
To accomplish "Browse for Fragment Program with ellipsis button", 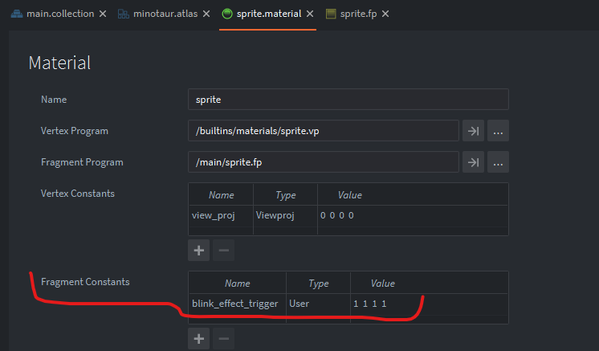I will click(x=498, y=162).
